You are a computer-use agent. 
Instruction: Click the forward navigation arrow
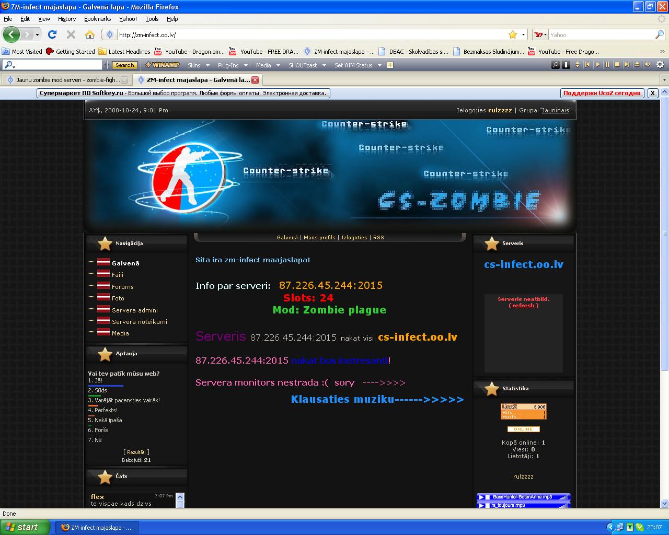coord(27,34)
